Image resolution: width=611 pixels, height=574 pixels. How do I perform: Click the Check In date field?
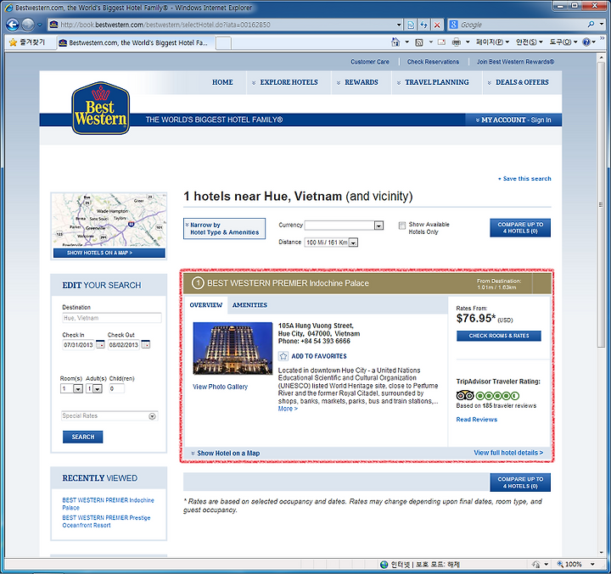(78, 344)
